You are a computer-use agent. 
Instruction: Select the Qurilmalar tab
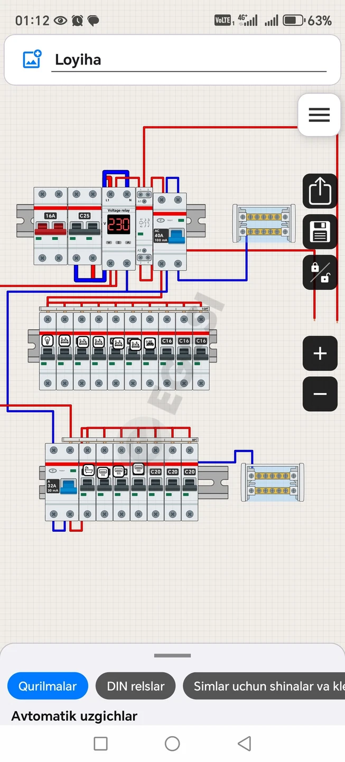(48, 686)
